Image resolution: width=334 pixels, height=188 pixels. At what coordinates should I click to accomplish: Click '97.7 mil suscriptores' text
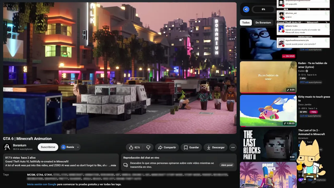pos(311,82)
